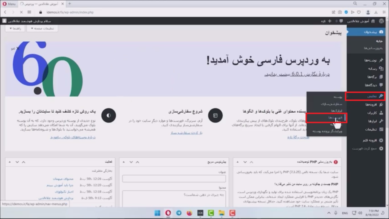389x219 pixels.
Task: Click the customize layout circle icon
Action: click(216, 115)
